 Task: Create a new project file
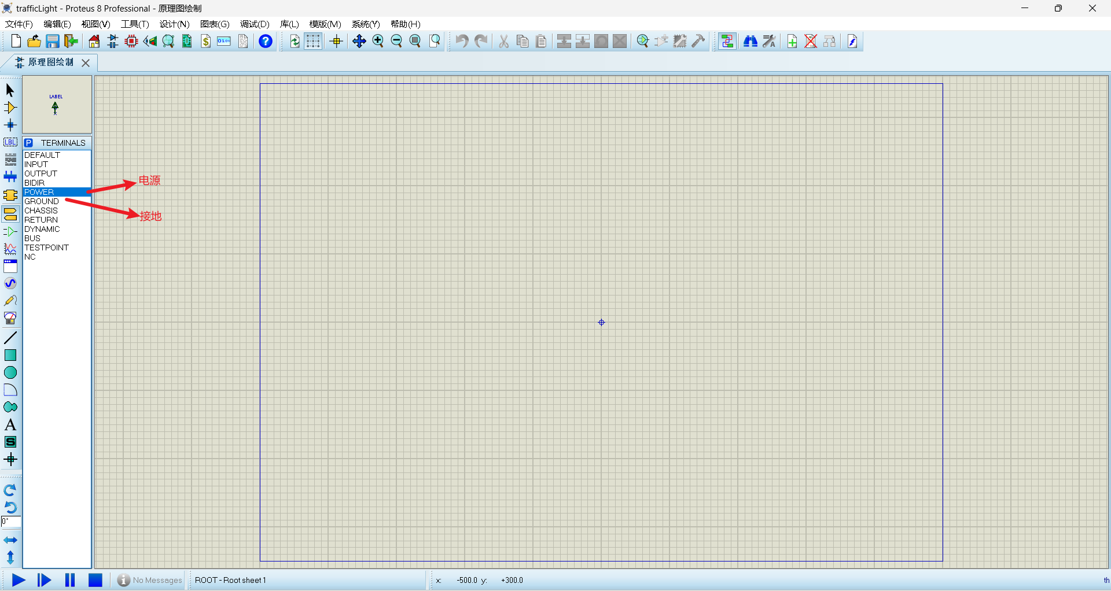coord(16,41)
